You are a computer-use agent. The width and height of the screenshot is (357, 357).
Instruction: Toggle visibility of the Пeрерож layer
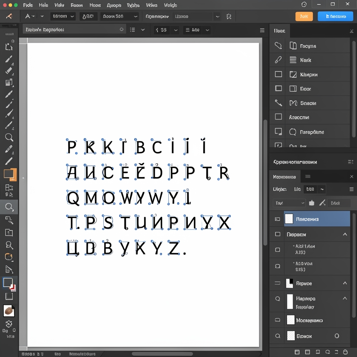tap(278, 234)
